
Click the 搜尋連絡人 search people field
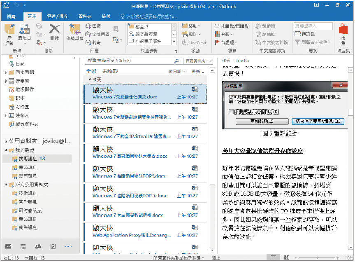[313, 26]
